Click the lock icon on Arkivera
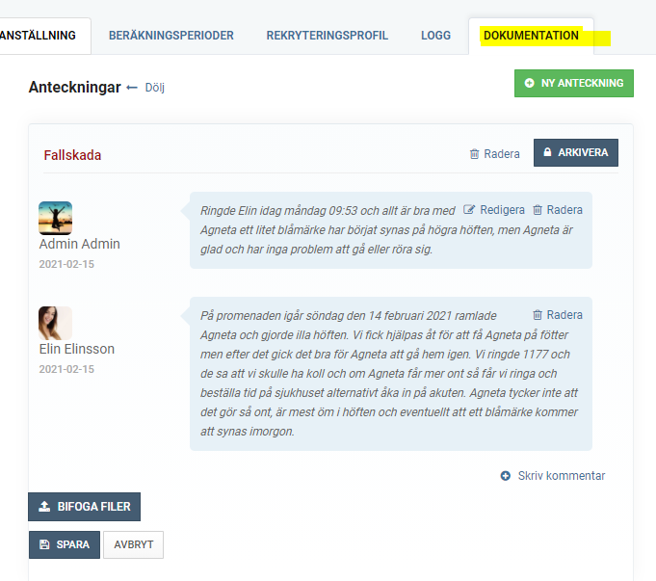 tap(547, 152)
